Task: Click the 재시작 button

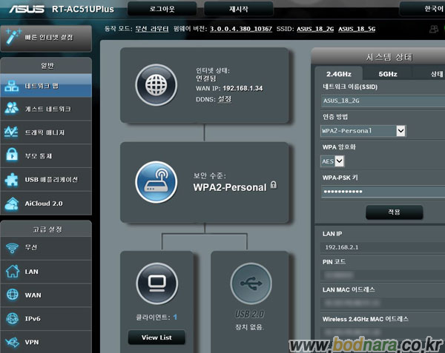Action: [x=238, y=9]
